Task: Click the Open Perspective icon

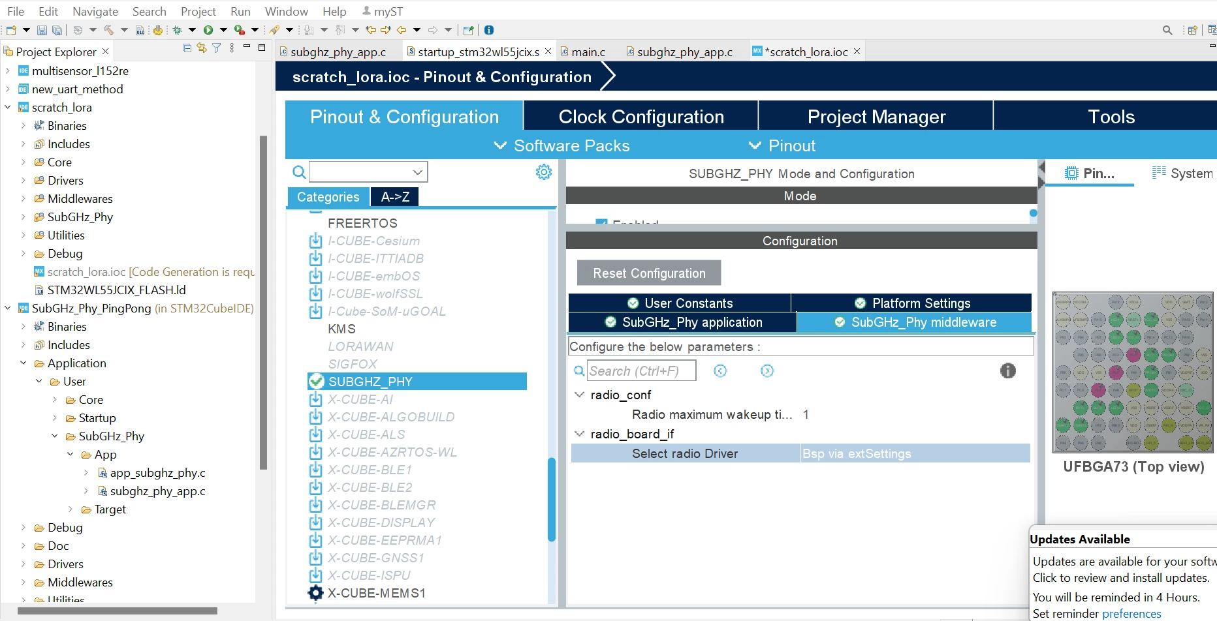Action: (1192, 30)
